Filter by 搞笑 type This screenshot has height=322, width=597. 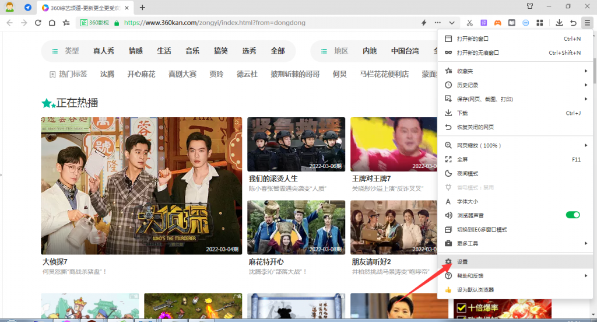coord(221,51)
